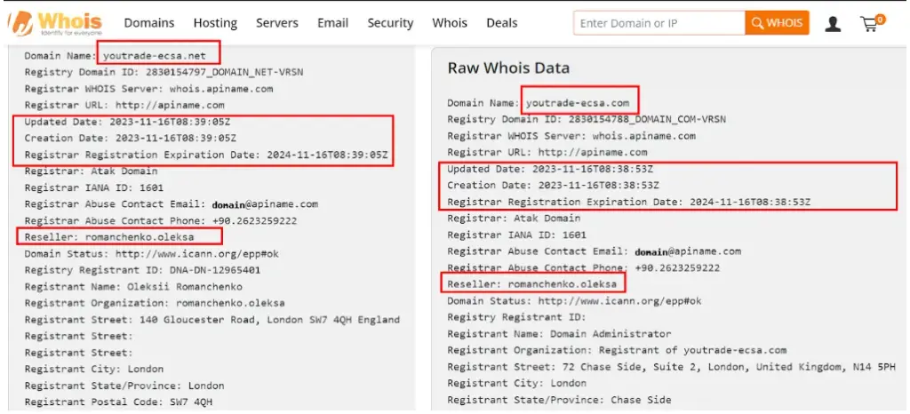Viewport: 910px width, 414px height.
Task: Select Registrant State/Province Chase Side
Action: 559,400
